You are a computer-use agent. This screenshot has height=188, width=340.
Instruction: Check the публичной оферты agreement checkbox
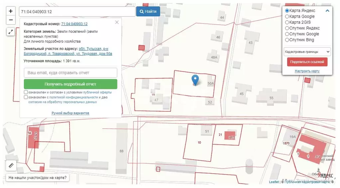[x=26, y=92]
